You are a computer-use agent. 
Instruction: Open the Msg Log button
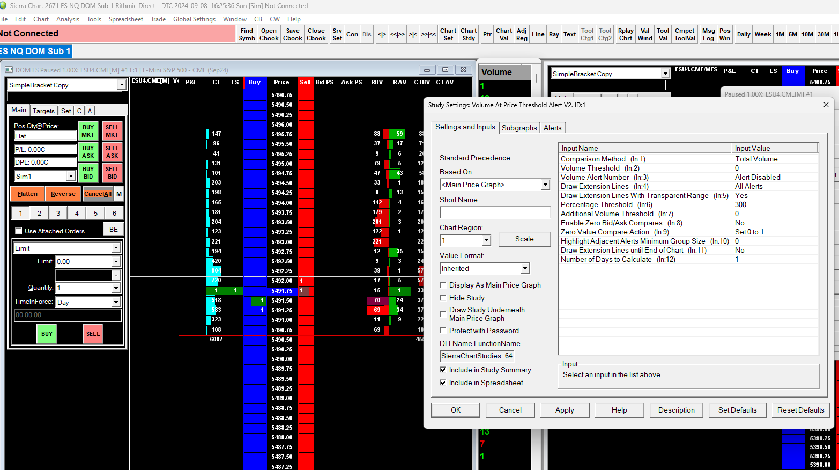709,34
